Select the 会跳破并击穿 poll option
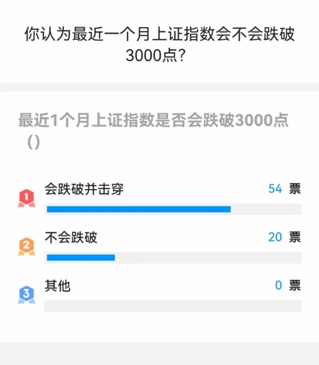This screenshot has height=365, width=319. coord(84,189)
